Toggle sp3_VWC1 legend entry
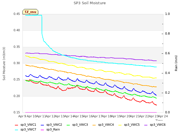 (x=26, y=125)
